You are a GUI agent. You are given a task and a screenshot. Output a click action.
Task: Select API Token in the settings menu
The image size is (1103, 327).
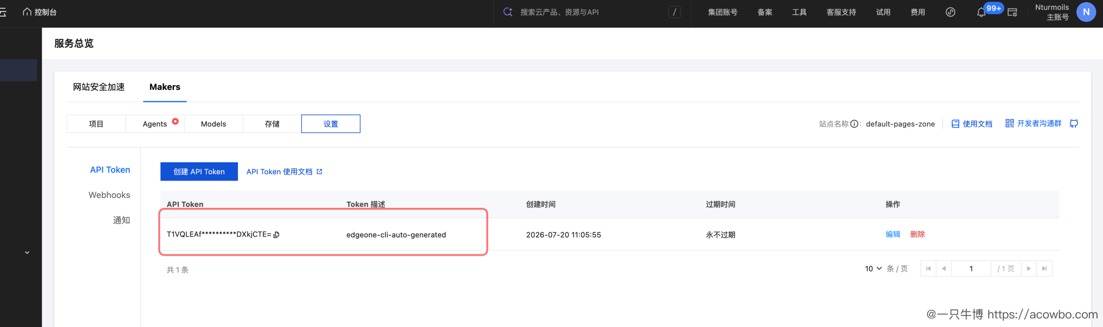(x=110, y=170)
